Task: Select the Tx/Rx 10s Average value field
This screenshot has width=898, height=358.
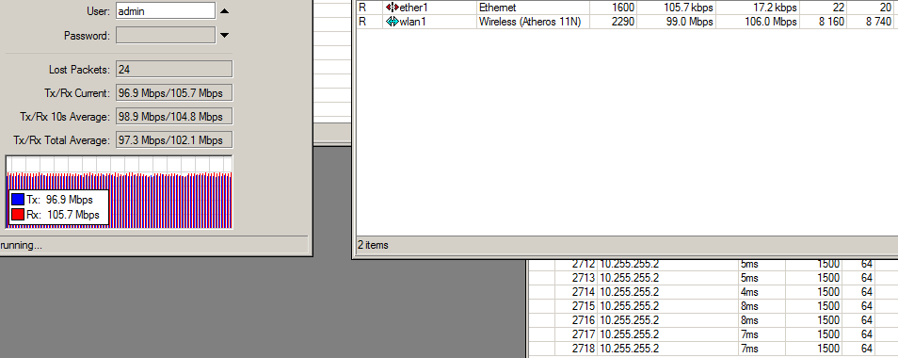Action: click(174, 116)
